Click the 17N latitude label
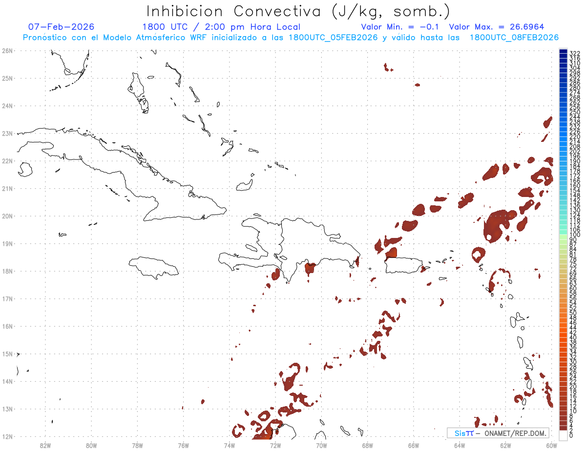The image size is (586, 452). [x=7, y=298]
